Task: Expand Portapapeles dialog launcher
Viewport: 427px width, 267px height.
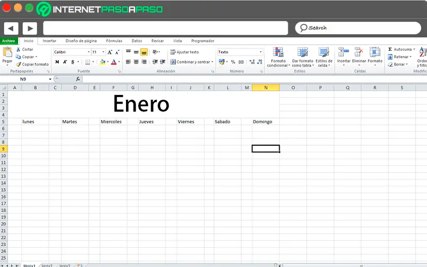Action: coord(48,72)
